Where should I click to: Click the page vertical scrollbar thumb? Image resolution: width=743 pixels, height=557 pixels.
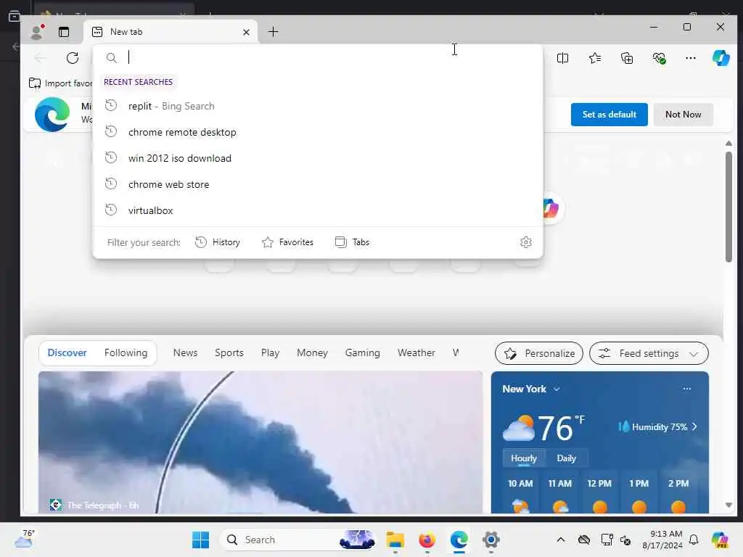(728, 207)
